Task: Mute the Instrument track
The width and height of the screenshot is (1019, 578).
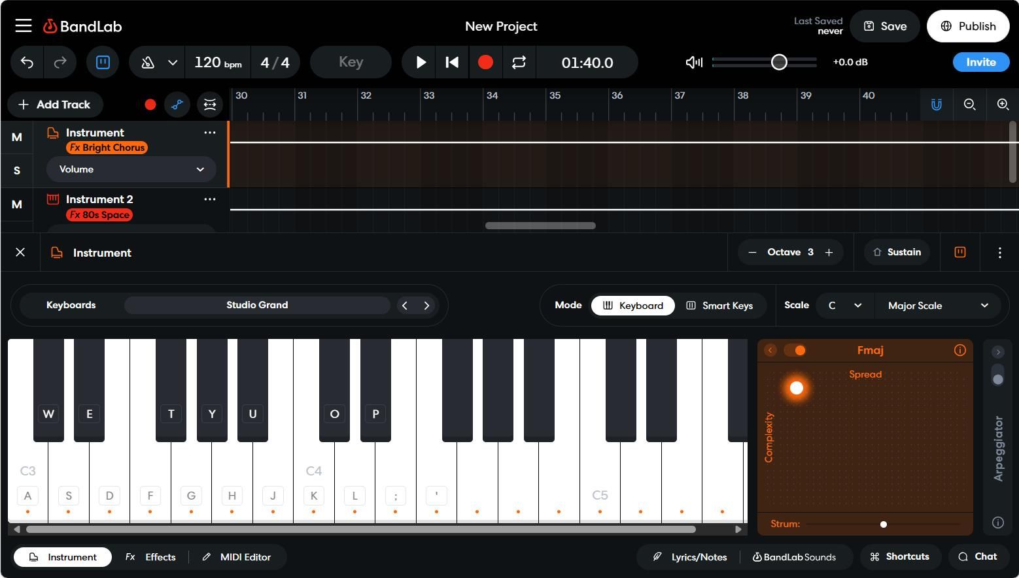Action: [16, 137]
